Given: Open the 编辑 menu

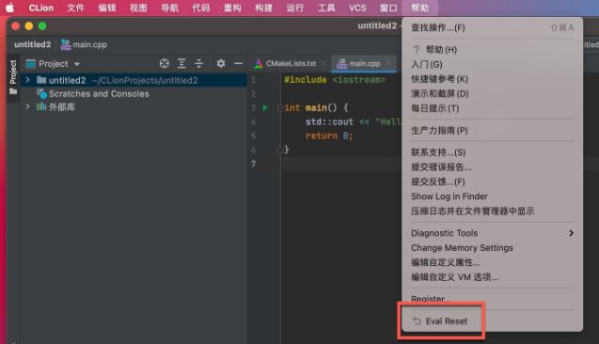Looking at the screenshot, I should [x=107, y=8].
